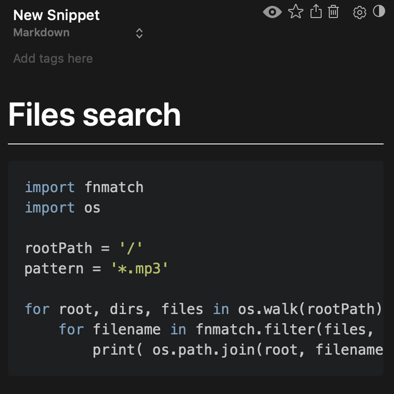Viewport: 394px width, 394px height.
Task: Click the Add tags here field
Action: 53,59
